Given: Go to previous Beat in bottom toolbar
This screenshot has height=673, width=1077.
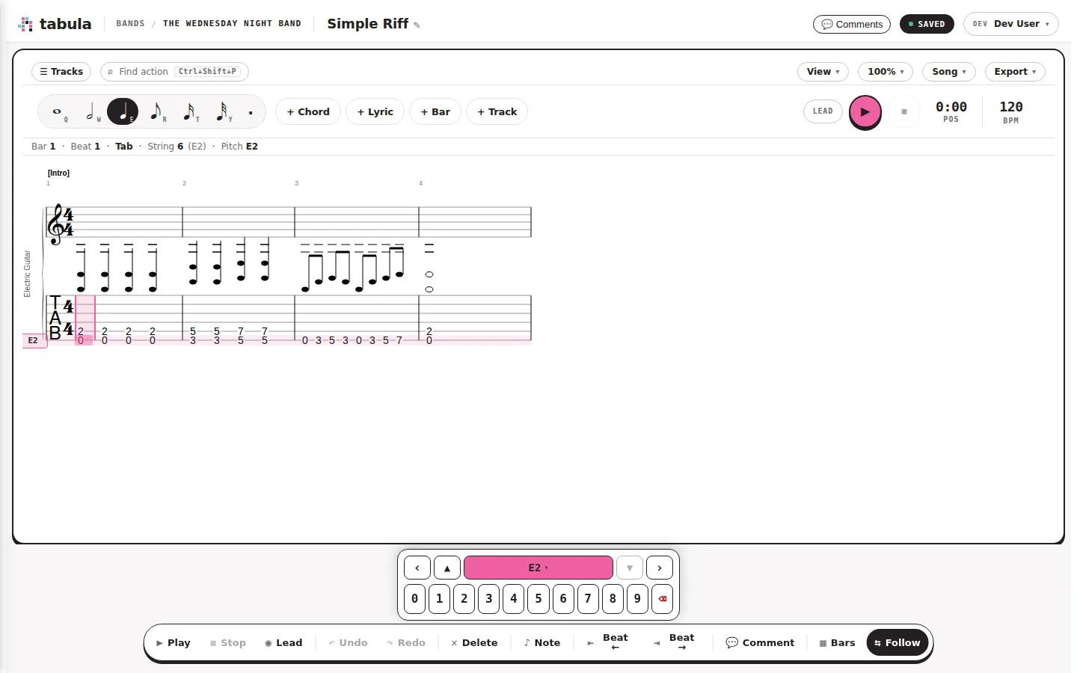Looking at the screenshot, I should click(x=608, y=642).
